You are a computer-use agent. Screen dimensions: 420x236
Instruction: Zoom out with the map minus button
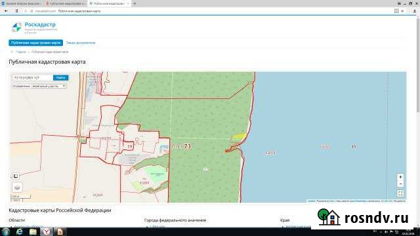point(400,184)
